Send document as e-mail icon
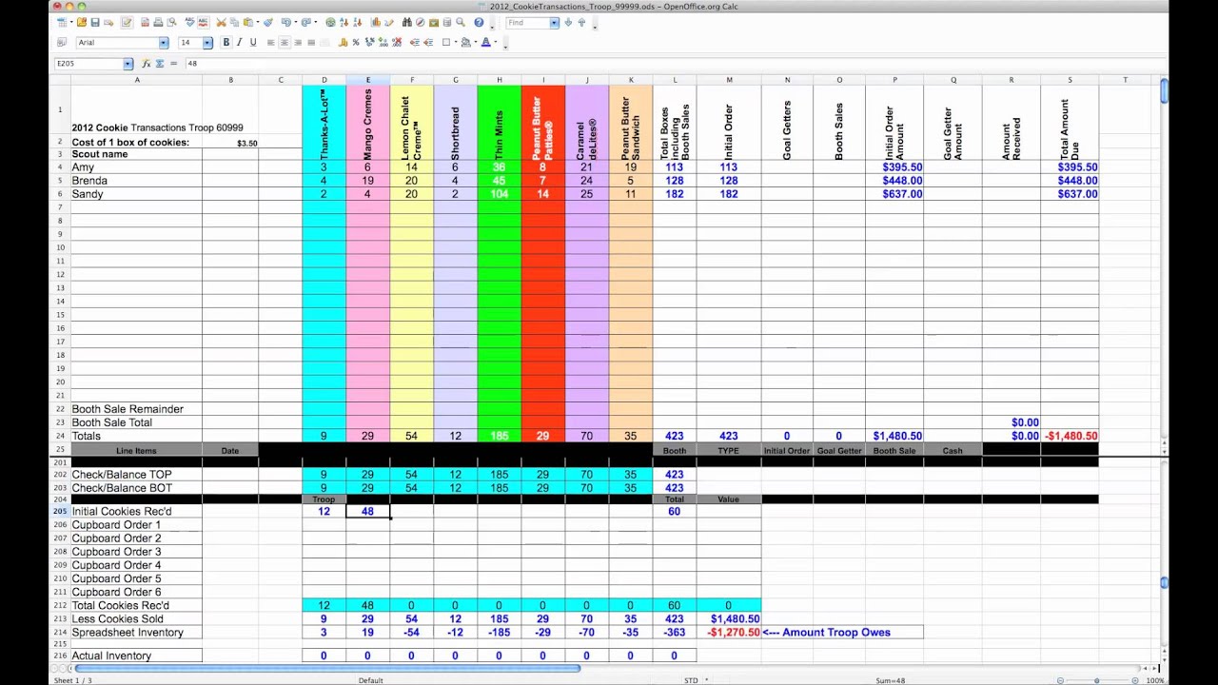 coord(108,22)
